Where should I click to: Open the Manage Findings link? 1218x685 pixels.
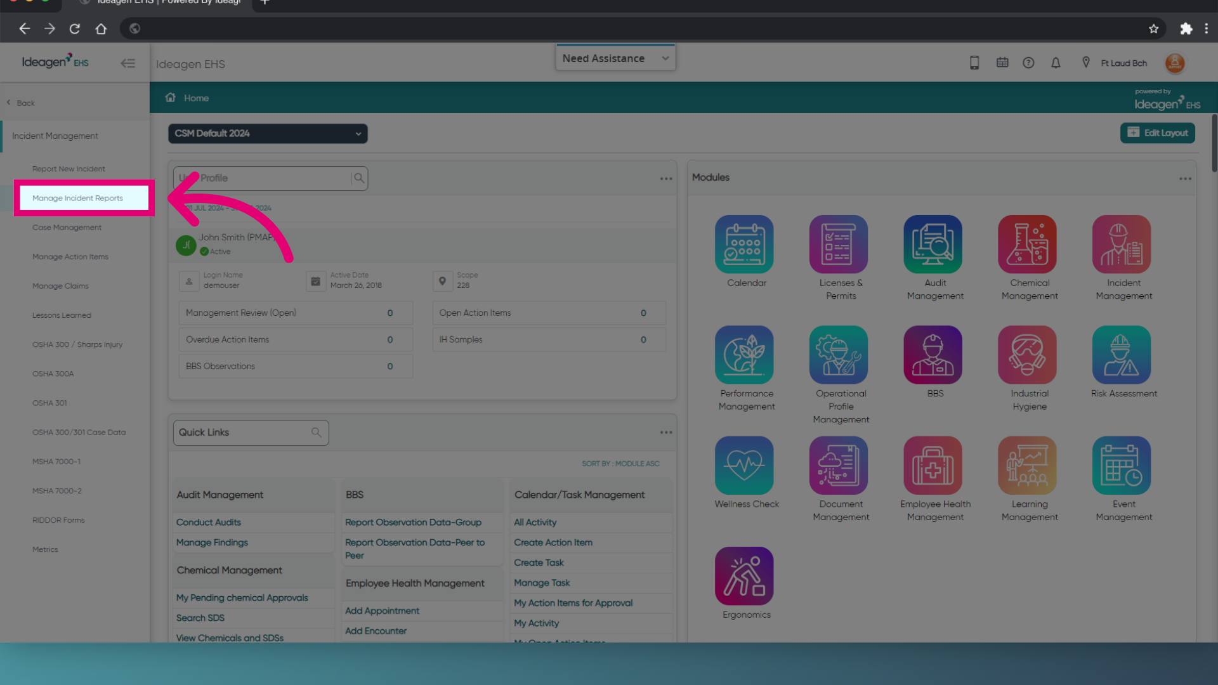[x=212, y=542]
